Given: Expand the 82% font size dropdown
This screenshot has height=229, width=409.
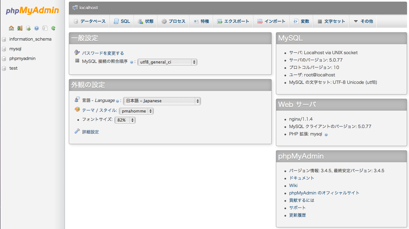Looking at the screenshot, I should 125,120.
